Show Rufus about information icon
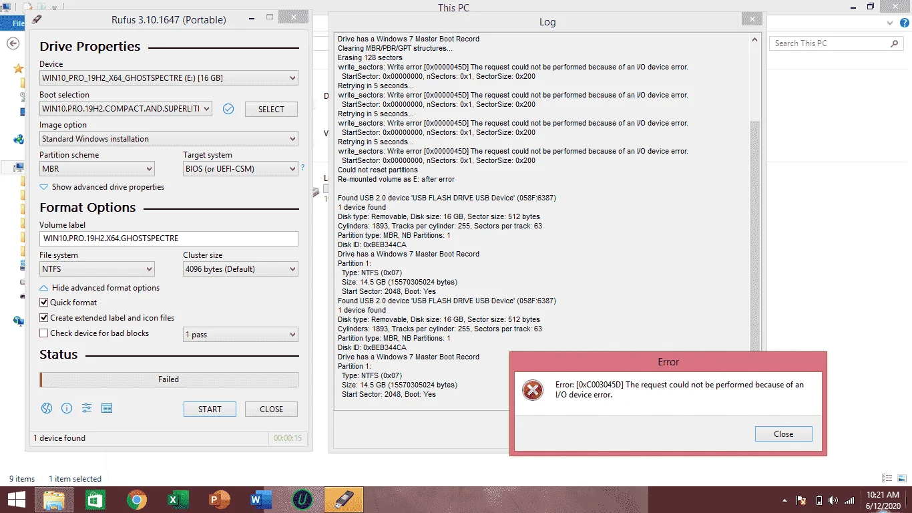The width and height of the screenshot is (912, 513). tap(67, 409)
